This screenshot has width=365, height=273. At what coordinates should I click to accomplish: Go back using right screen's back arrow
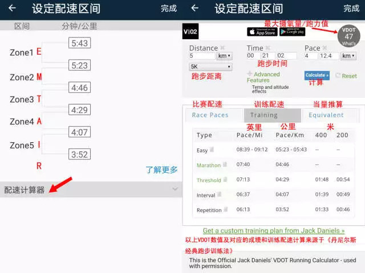pyautogui.click(x=194, y=8)
